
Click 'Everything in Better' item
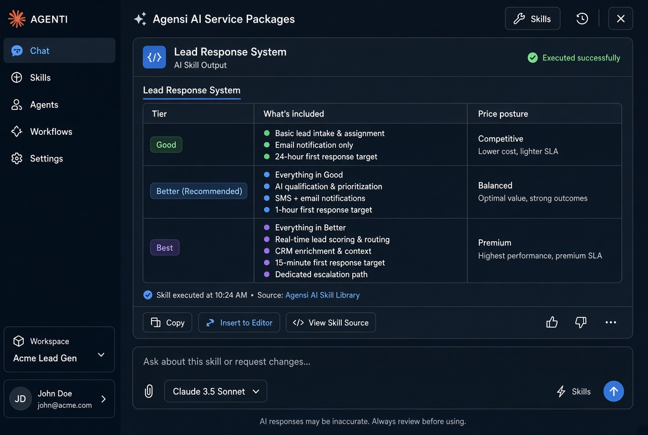coord(310,227)
